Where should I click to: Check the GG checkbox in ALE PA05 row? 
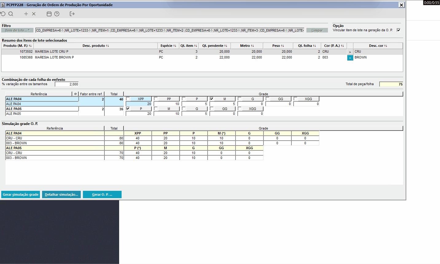(x=212, y=108)
